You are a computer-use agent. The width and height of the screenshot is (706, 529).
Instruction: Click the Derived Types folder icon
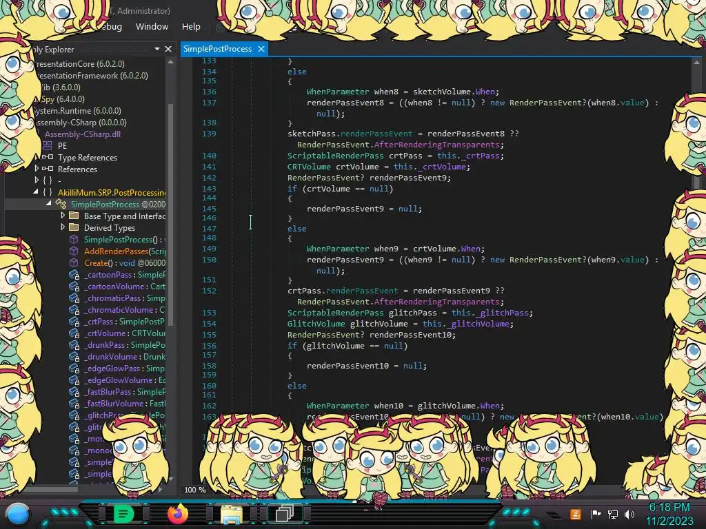pos(74,227)
